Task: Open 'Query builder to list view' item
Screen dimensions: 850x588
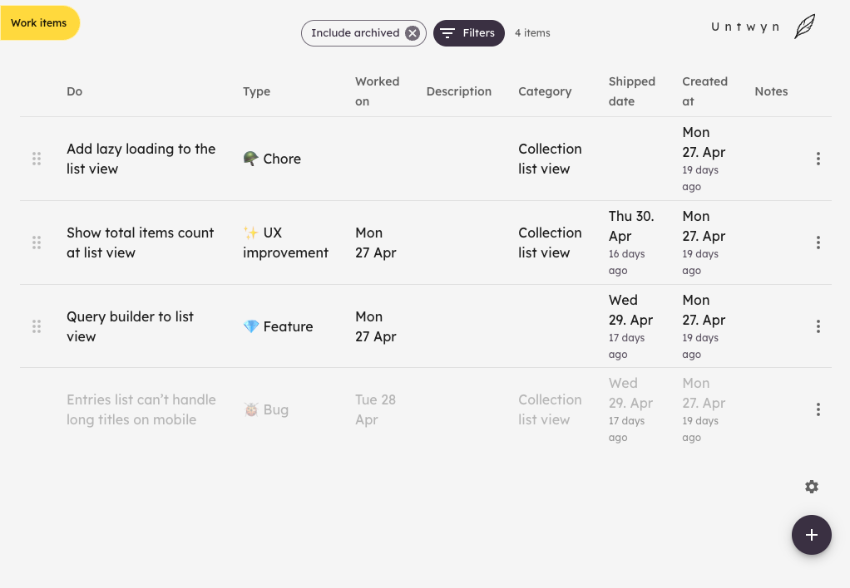Action: 130,326
